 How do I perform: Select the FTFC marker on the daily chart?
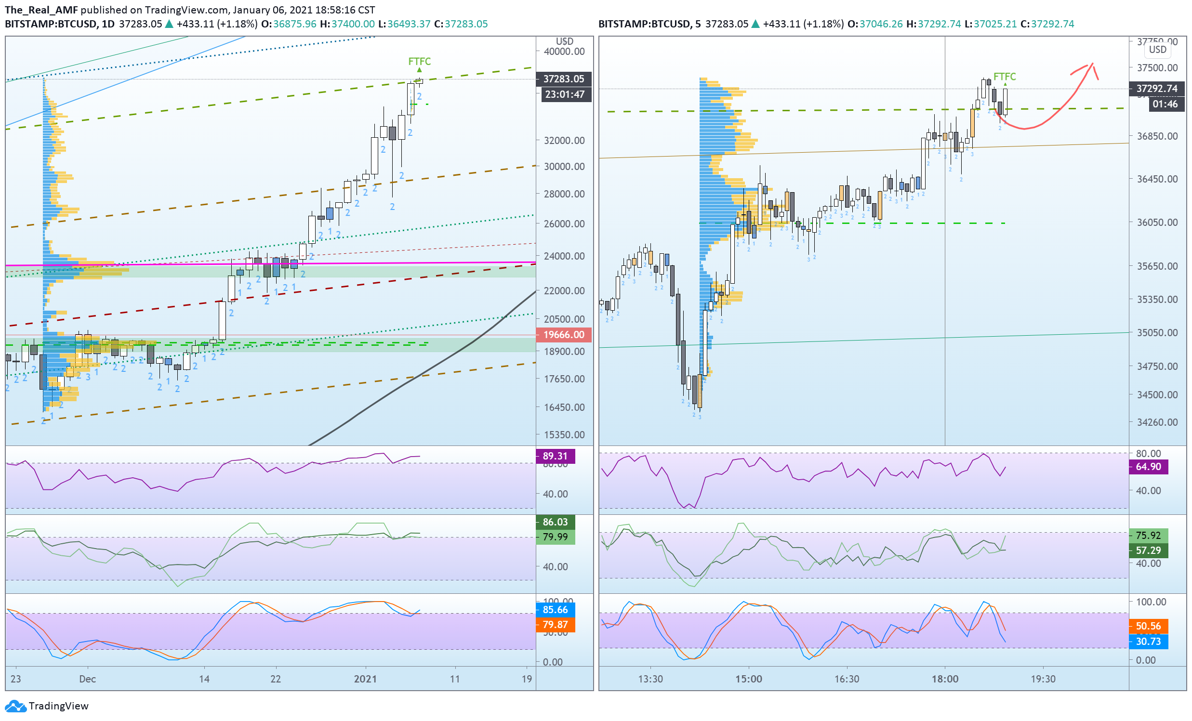point(419,62)
